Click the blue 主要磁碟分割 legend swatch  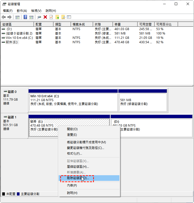coord(18,194)
